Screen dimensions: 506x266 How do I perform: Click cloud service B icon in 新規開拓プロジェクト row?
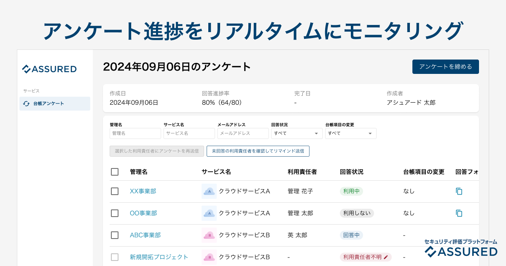pyautogui.click(x=209, y=257)
